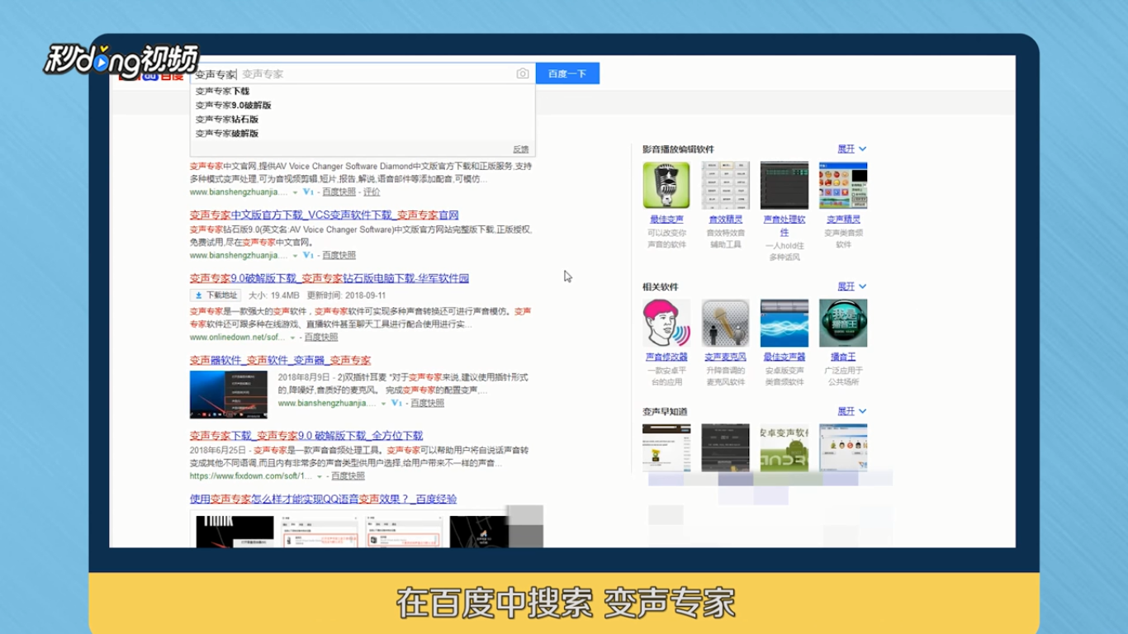This screenshot has width=1128, height=634.
Task: Click 变声麦克风 app icon
Action: (725, 323)
